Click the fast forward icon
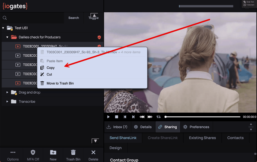The width and height of the screenshot is (257, 162). pyautogui.click(x=150, y=117)
